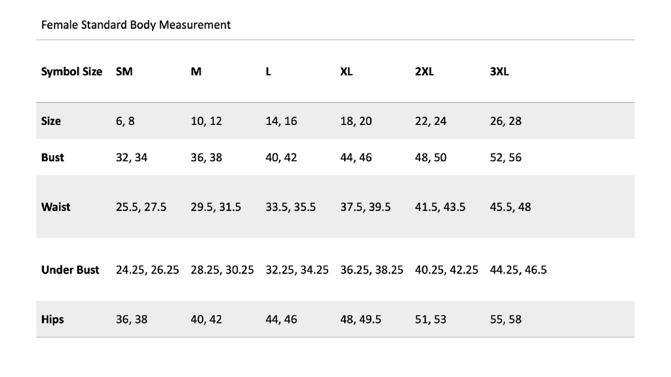
Task: Select the XL hips cell 48, 49.5
Action: [x=360, y=319]
